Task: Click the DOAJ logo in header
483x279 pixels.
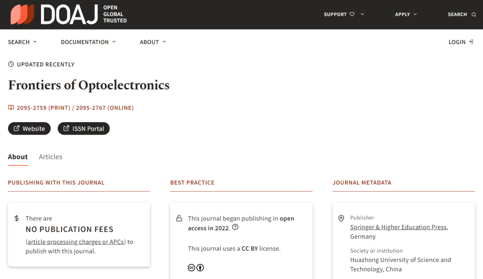Action: (x=68, y=14)
